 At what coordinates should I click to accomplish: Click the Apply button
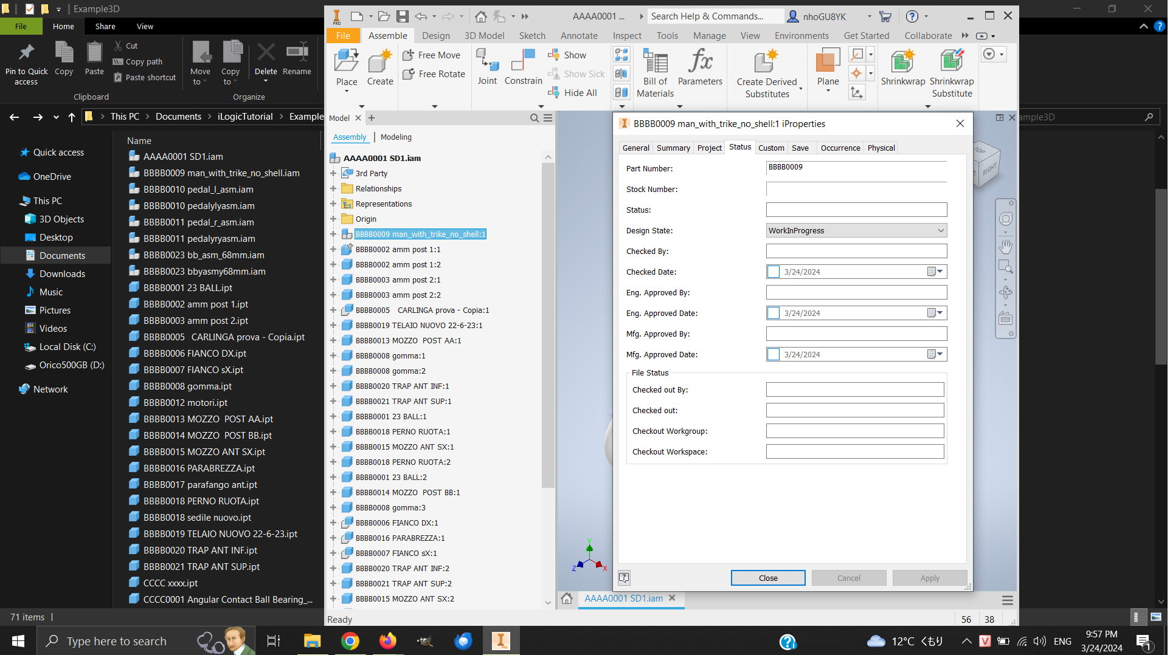[x=930, y=577]
